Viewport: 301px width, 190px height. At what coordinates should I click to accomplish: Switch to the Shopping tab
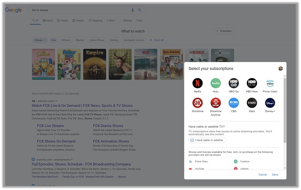[95, 21]
